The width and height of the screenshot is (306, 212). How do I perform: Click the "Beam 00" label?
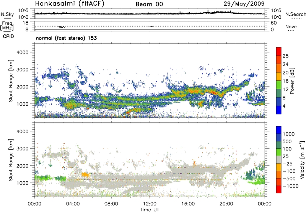(149, 4)
